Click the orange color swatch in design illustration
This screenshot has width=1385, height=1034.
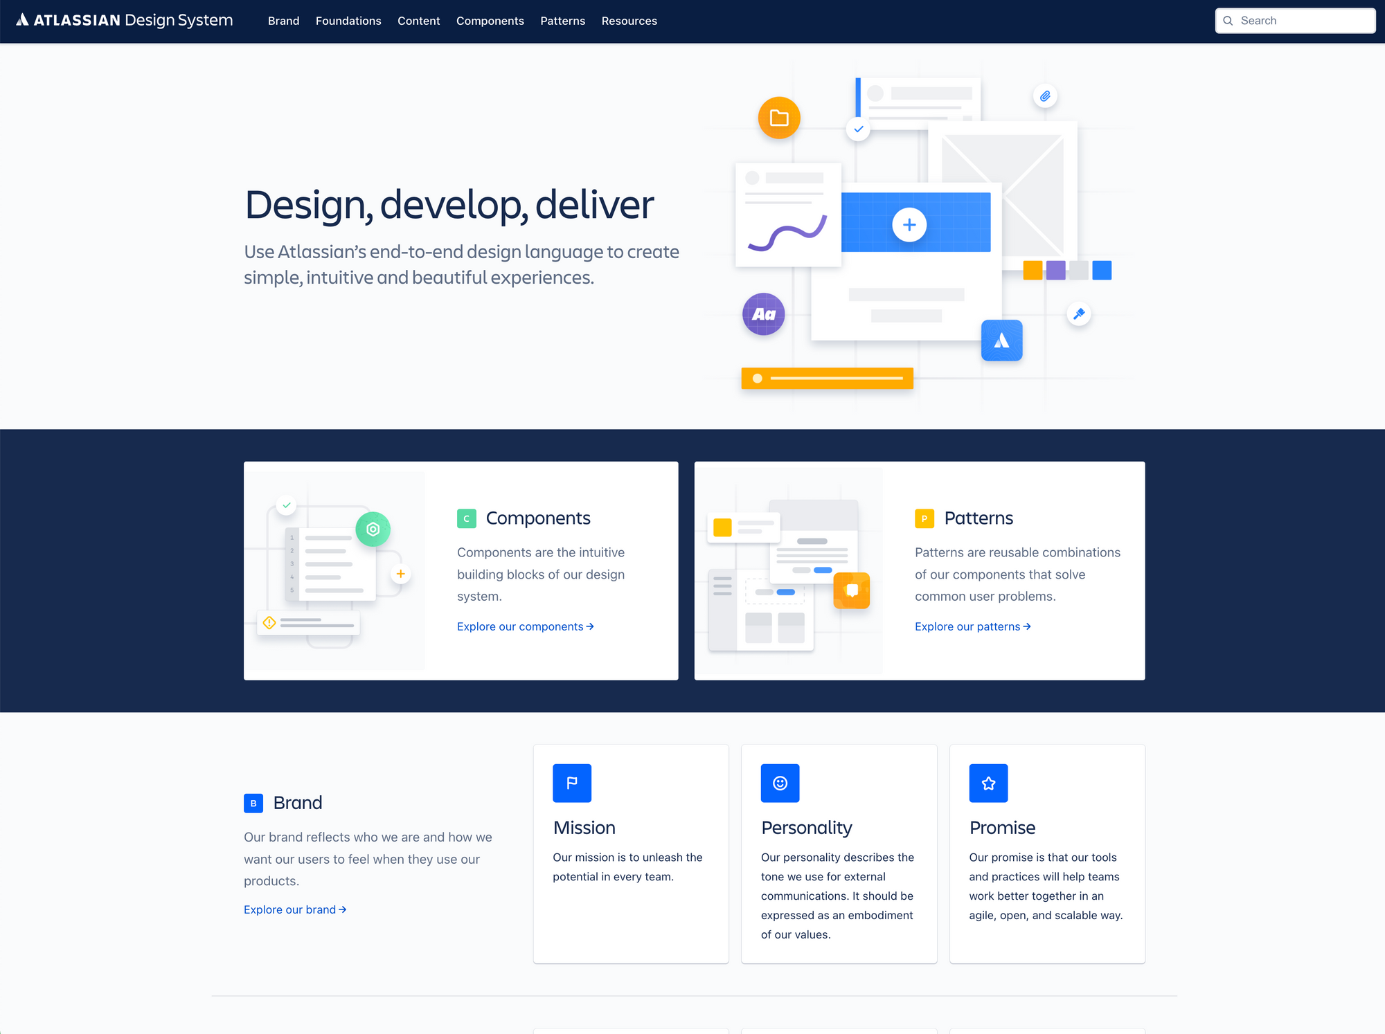coord(1033,269)
